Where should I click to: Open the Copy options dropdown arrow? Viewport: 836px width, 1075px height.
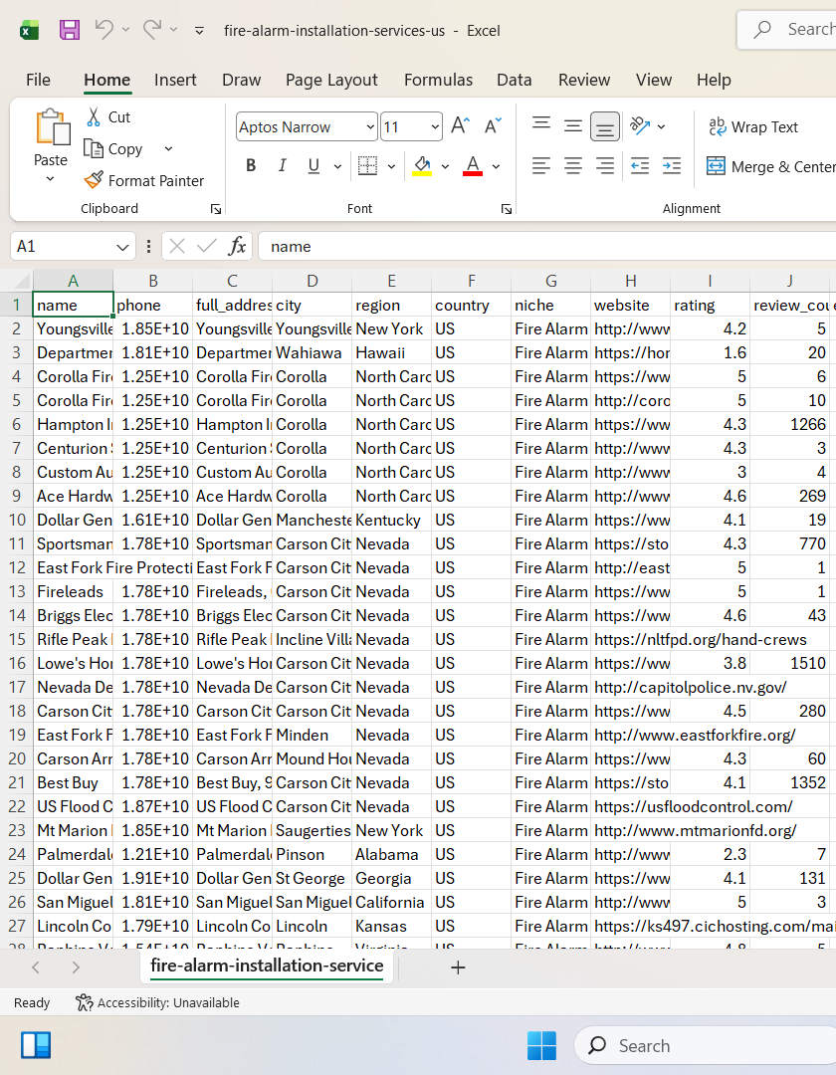pyautogui.click(x=168, y=148)
